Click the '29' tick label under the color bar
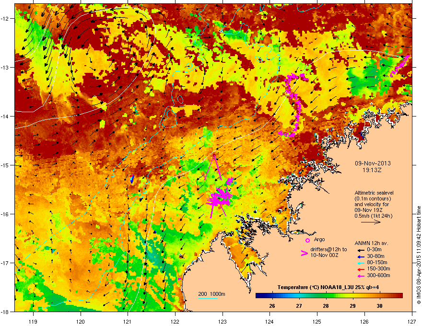 coord(352,306)
